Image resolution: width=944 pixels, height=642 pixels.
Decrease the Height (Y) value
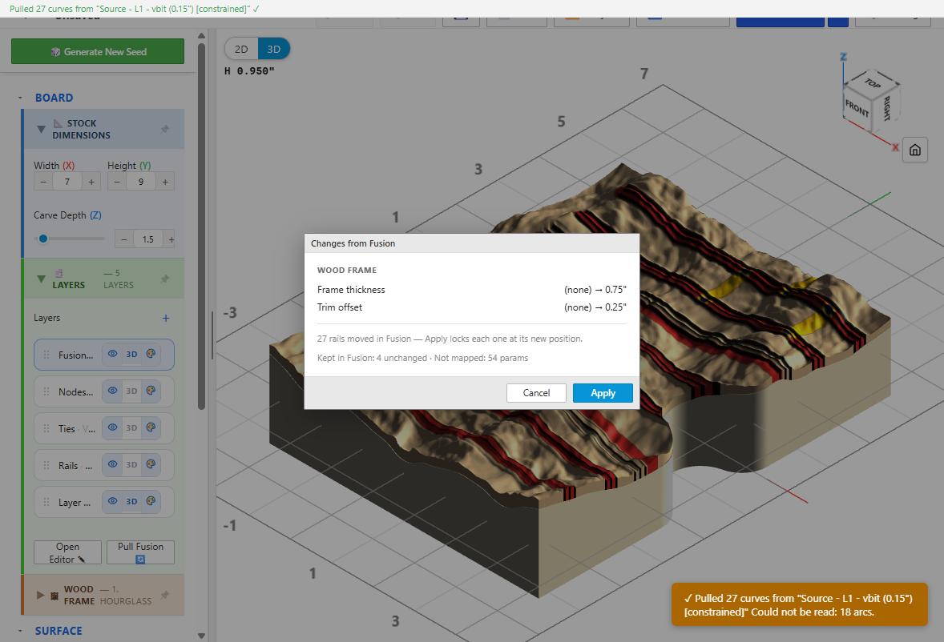point(117,182)
